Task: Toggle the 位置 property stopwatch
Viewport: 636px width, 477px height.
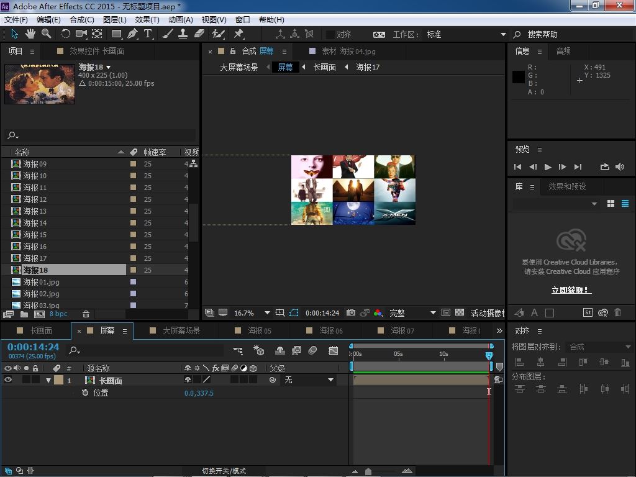Action: click(85, 393)
